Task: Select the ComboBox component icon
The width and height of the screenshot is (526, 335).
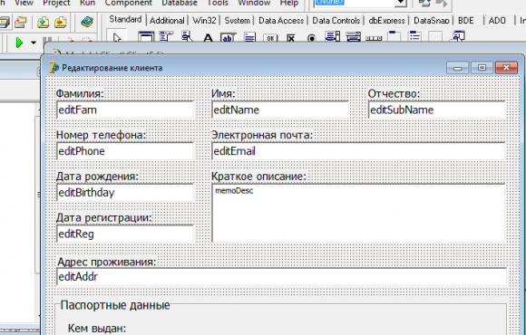Action: [354, 36]
